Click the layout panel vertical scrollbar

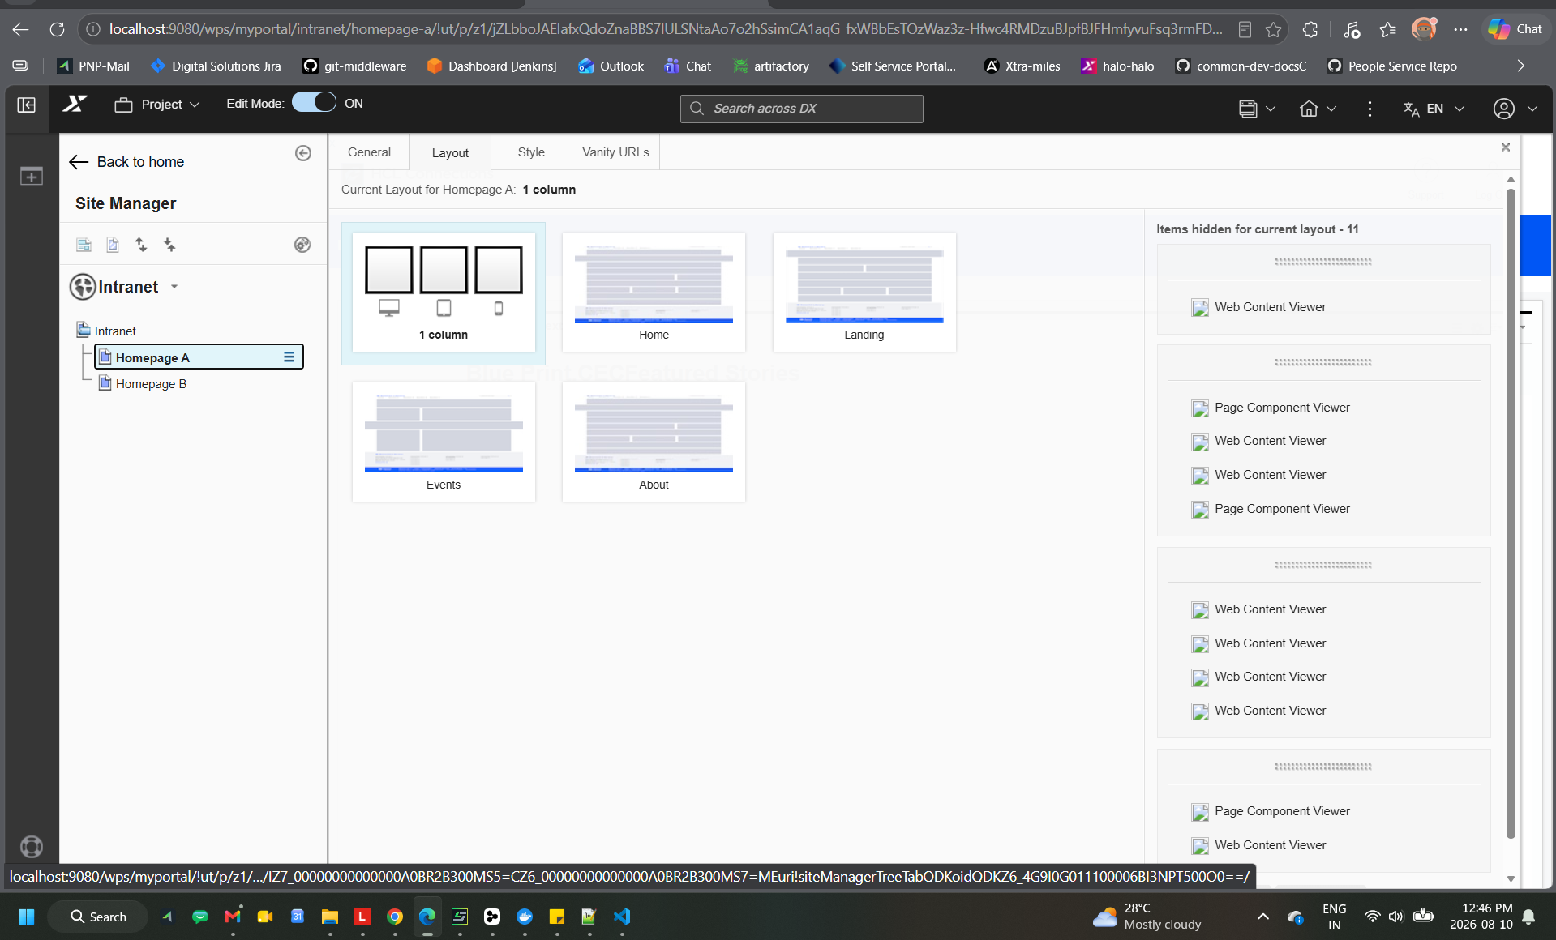point(1511,513)
